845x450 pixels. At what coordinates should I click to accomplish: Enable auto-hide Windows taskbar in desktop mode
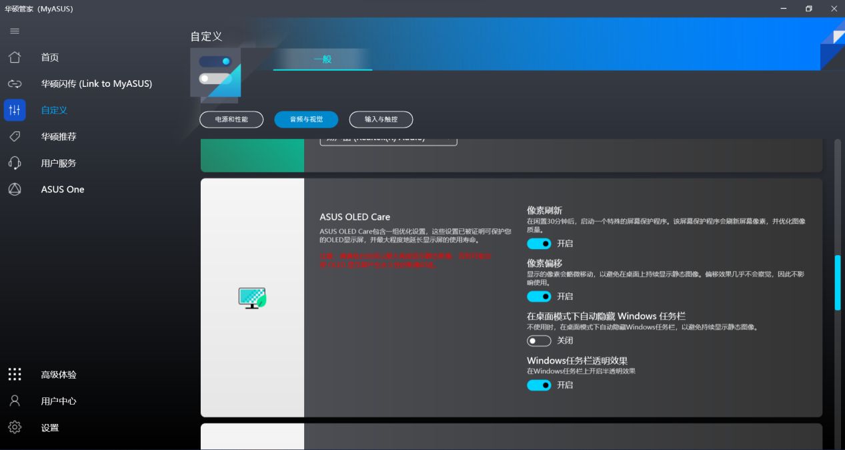pyautogui.click(x=539, y=341)
